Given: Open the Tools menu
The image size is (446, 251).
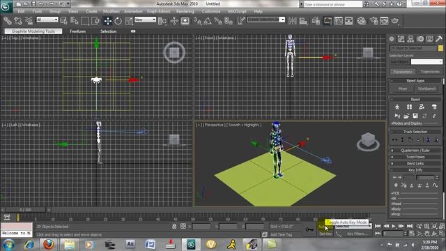Looking at the screenshot, I should (x=37, y=11).
